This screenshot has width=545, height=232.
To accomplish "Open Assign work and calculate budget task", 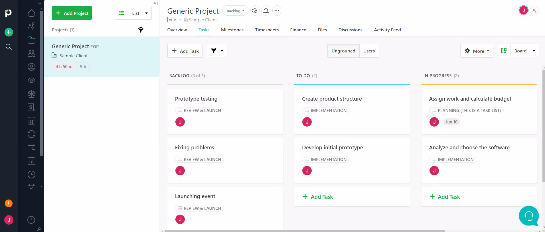I will coord(479,112).
